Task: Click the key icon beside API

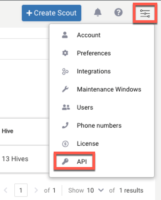Action: [65, 162]
